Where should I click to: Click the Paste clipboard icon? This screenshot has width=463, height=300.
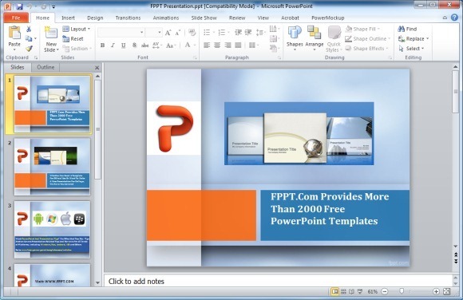coord(14,33)
